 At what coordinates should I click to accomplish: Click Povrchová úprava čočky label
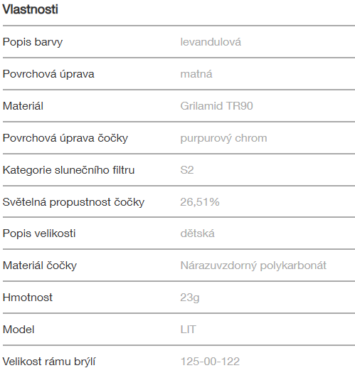click(65, 138)
